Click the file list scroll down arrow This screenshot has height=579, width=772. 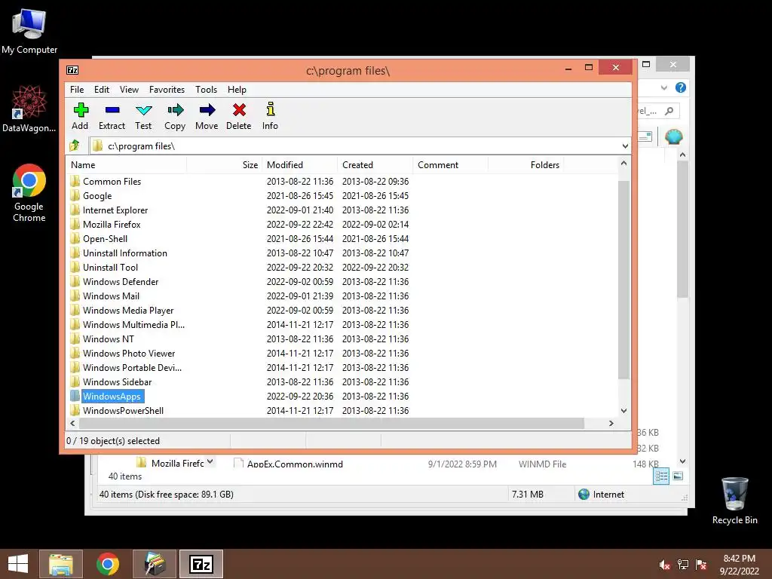coord(623,411)
